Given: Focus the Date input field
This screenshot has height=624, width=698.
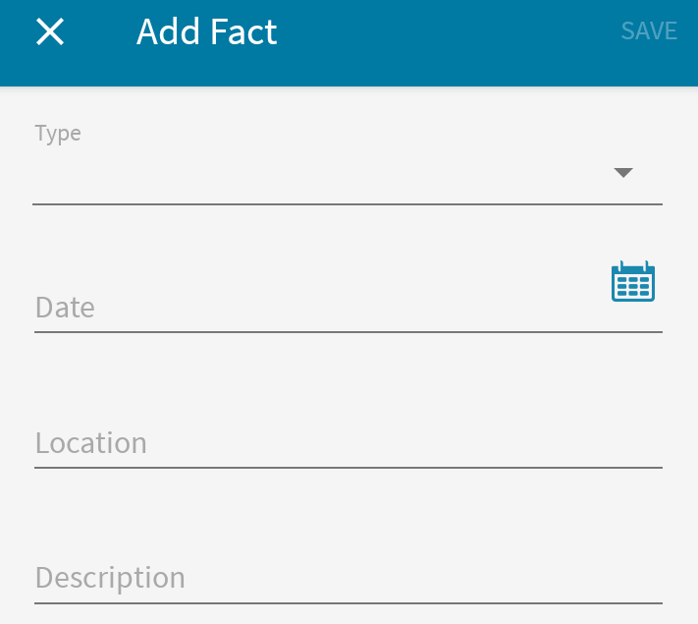Looking at the screenshot, I should coord(320,308).
